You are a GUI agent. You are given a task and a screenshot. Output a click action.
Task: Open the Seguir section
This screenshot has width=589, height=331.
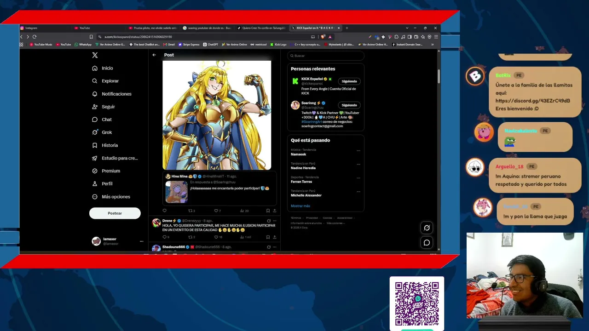tap(103, 107)
